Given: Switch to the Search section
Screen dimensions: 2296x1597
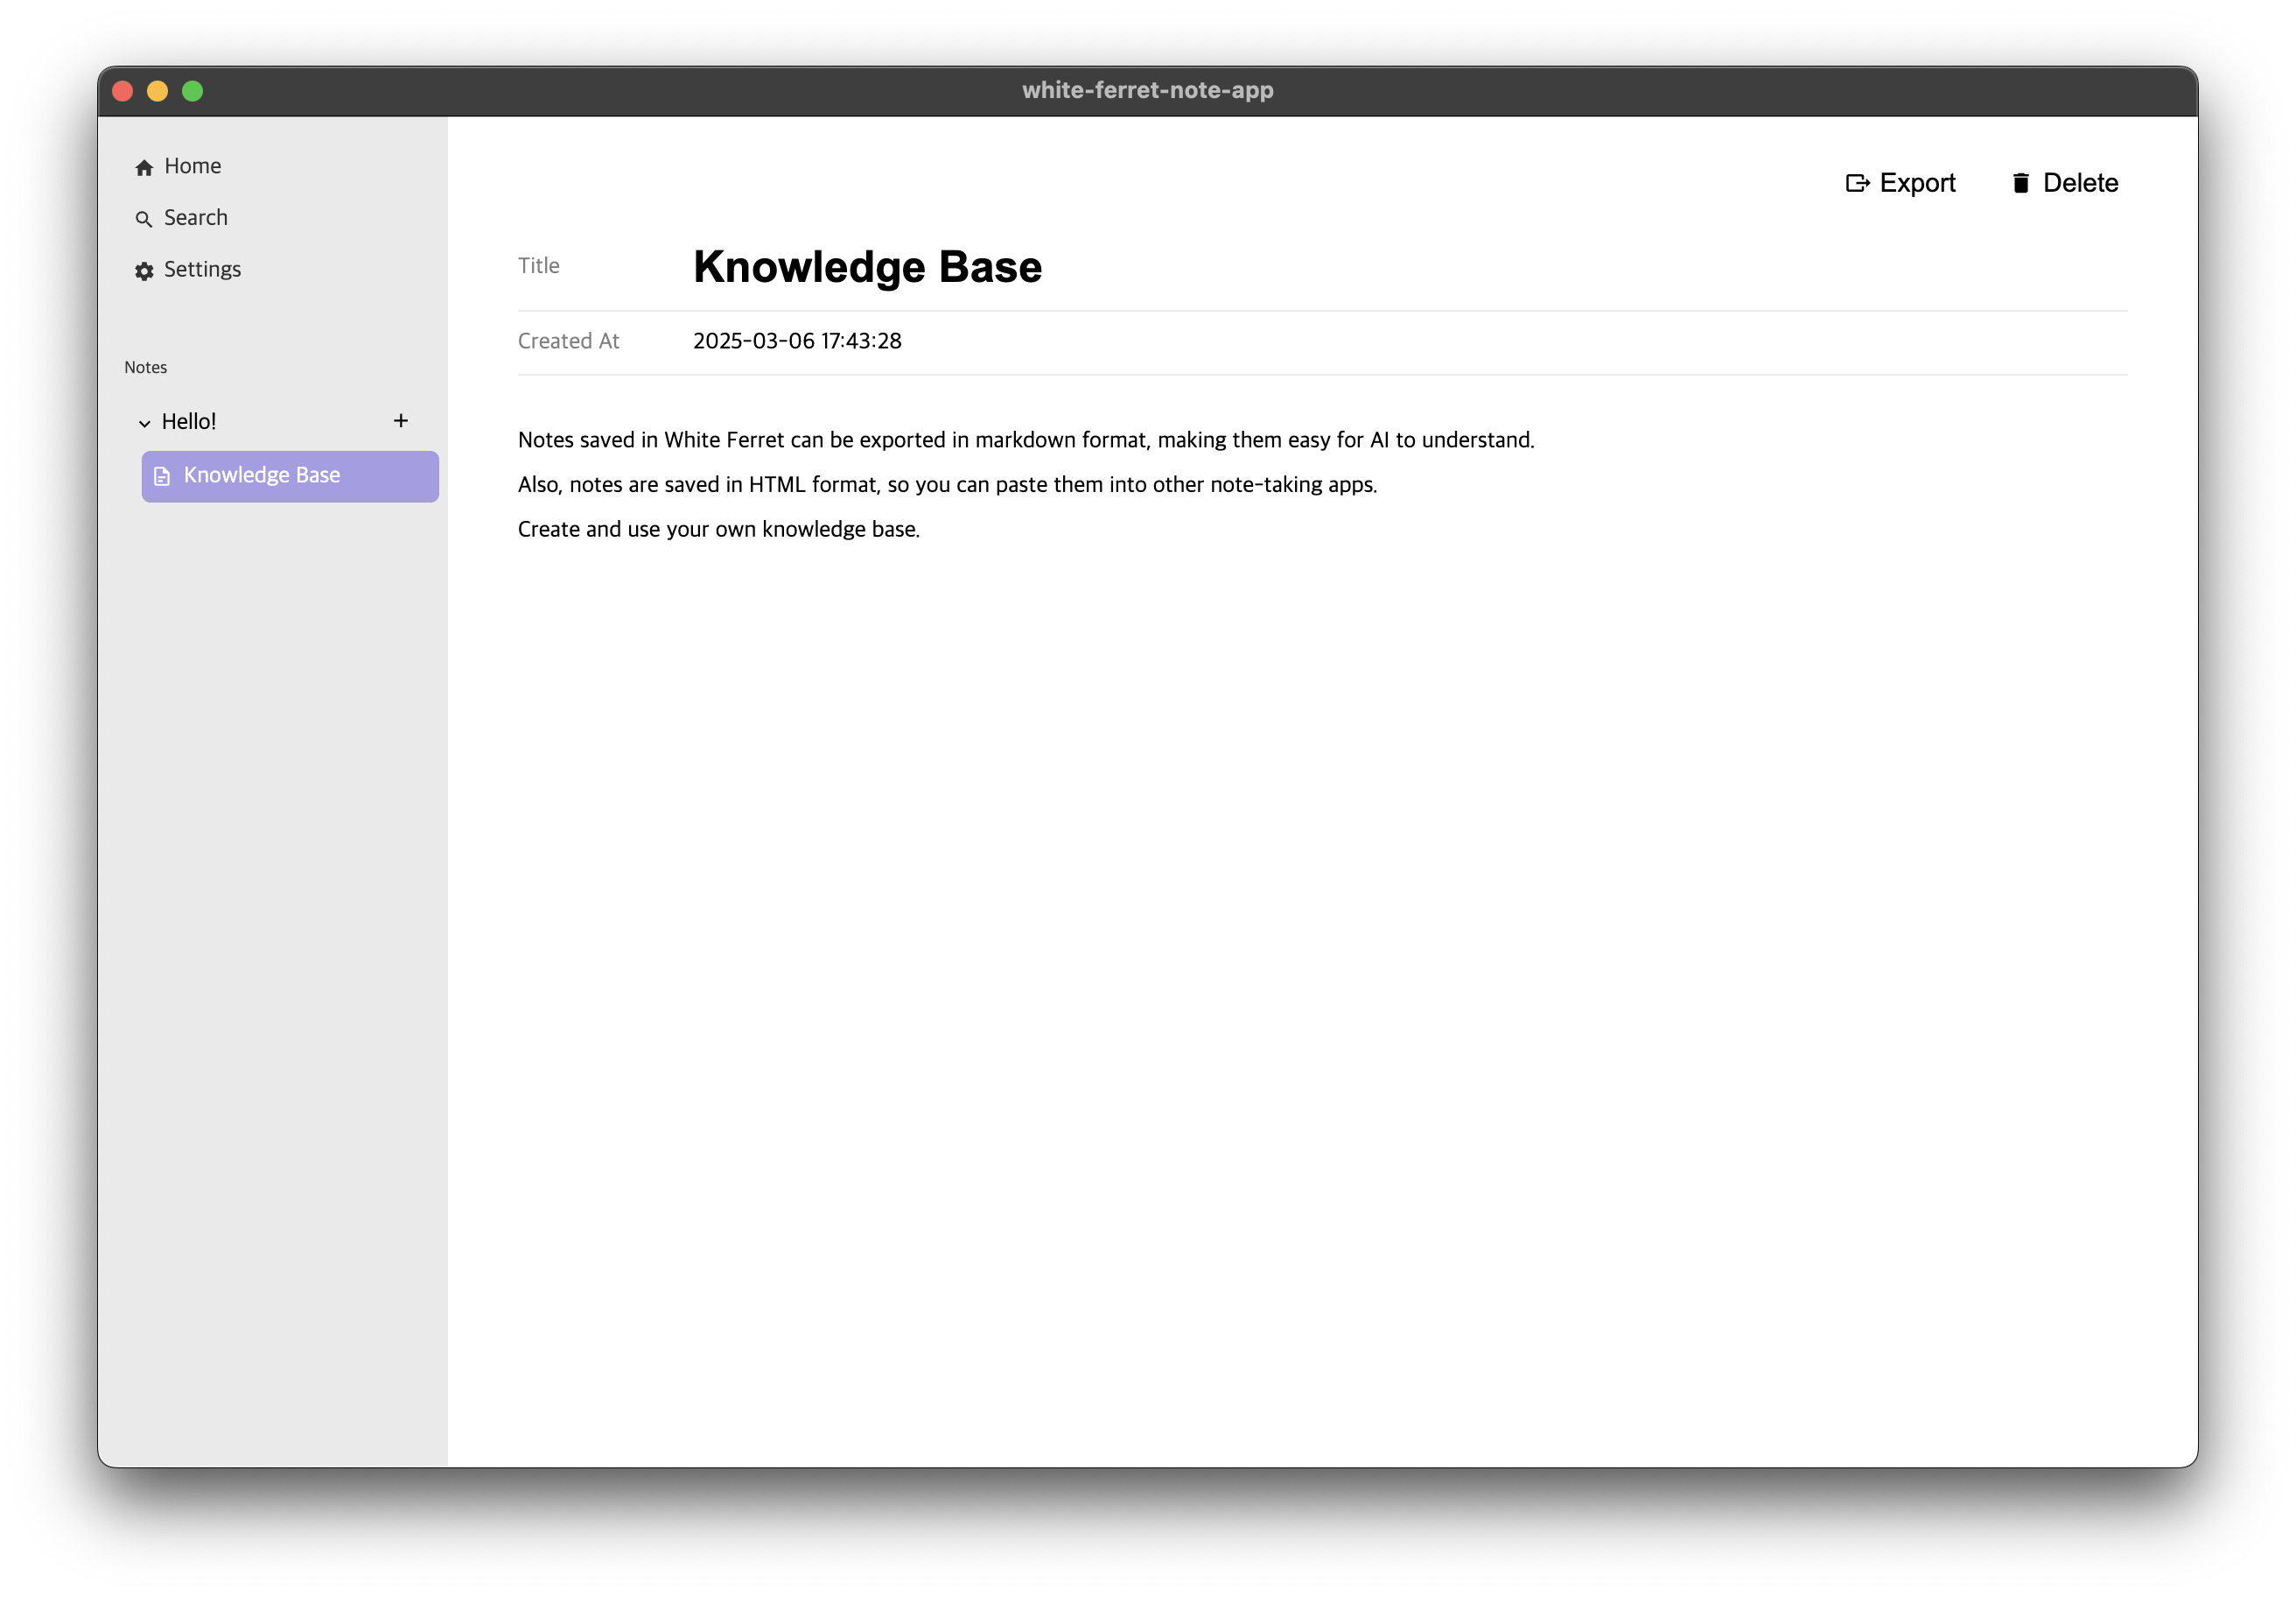Looking at the screenshot, I should point(196,218).
